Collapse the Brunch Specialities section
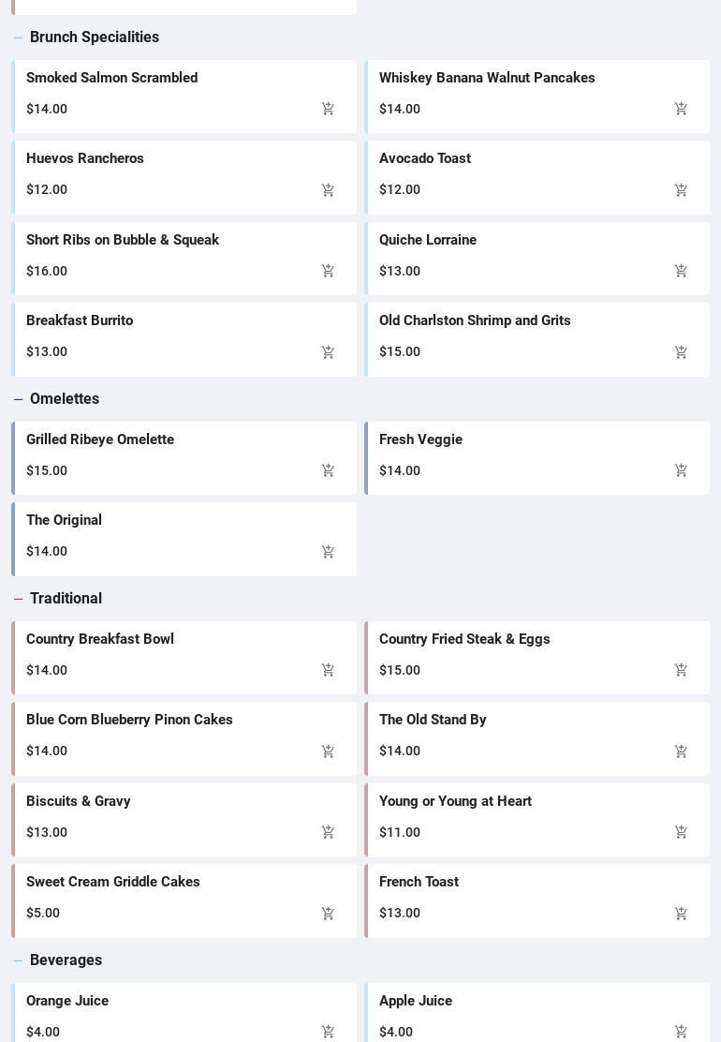Screen dimensions: 721x1042 click(x=19, y=37)
